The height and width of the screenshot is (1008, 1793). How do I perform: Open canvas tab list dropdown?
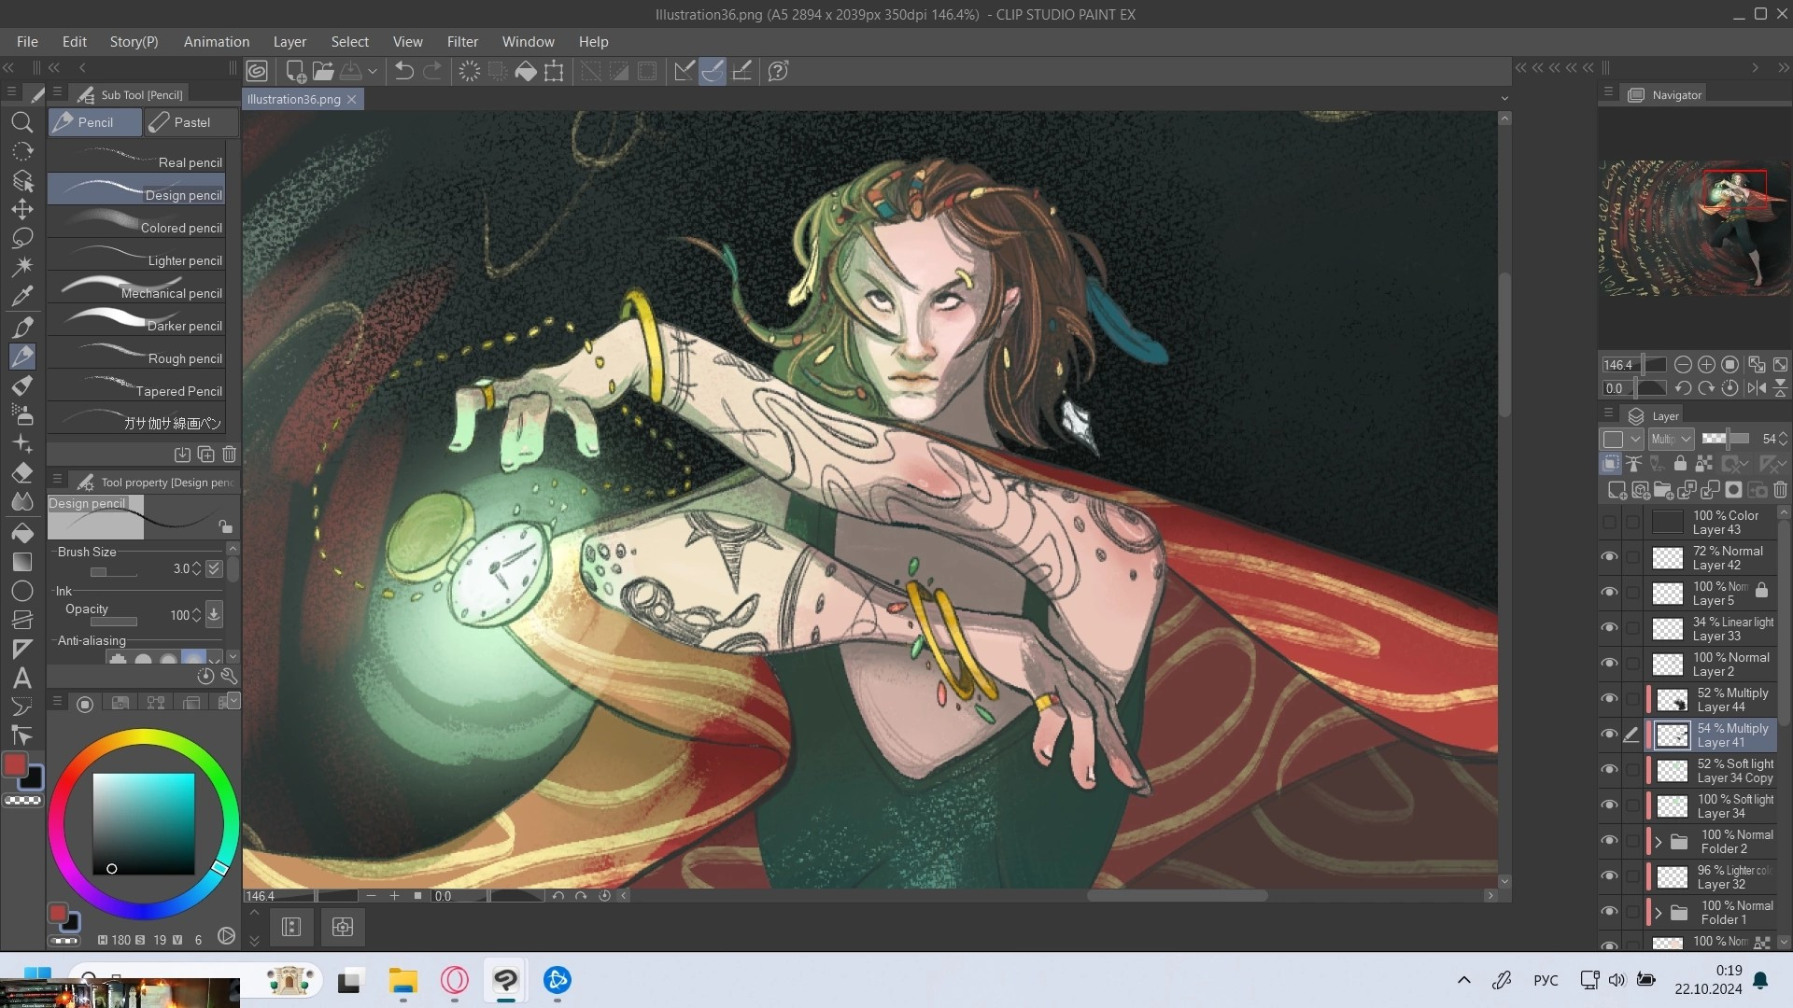[x=1504, y=99]
